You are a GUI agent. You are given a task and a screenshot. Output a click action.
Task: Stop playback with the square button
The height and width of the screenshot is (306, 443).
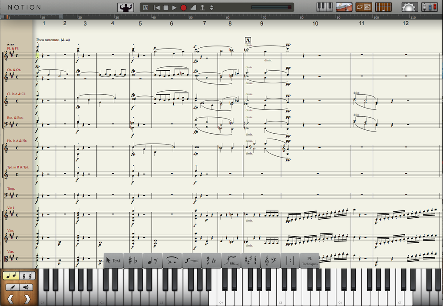[166, 8]
